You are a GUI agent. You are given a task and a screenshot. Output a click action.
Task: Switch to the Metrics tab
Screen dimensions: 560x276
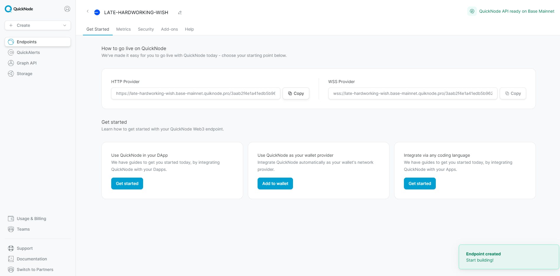point(123,29)
